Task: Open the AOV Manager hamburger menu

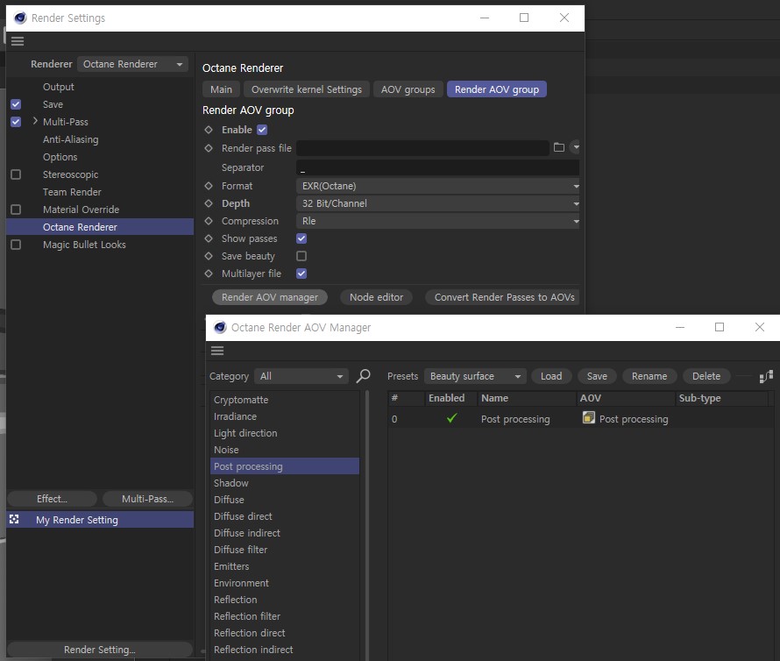Action: (x=217, y=351)
